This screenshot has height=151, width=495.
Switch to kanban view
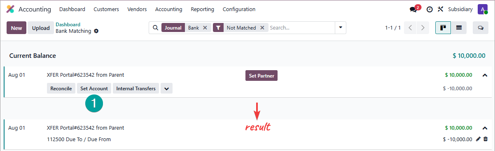pos(443,28)
